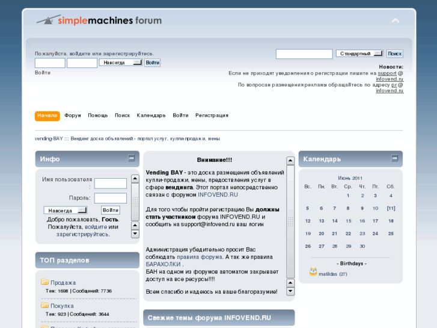
Task: Open the Помощь menu item
Action: [98, 116]
